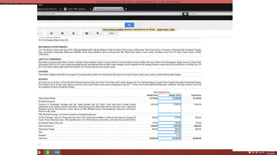
Task: Select the TDA 605.00 dealer cell
Action: click(170, 132)
